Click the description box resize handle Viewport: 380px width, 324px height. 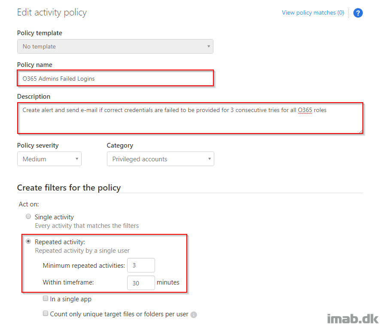tap(361, 131)
